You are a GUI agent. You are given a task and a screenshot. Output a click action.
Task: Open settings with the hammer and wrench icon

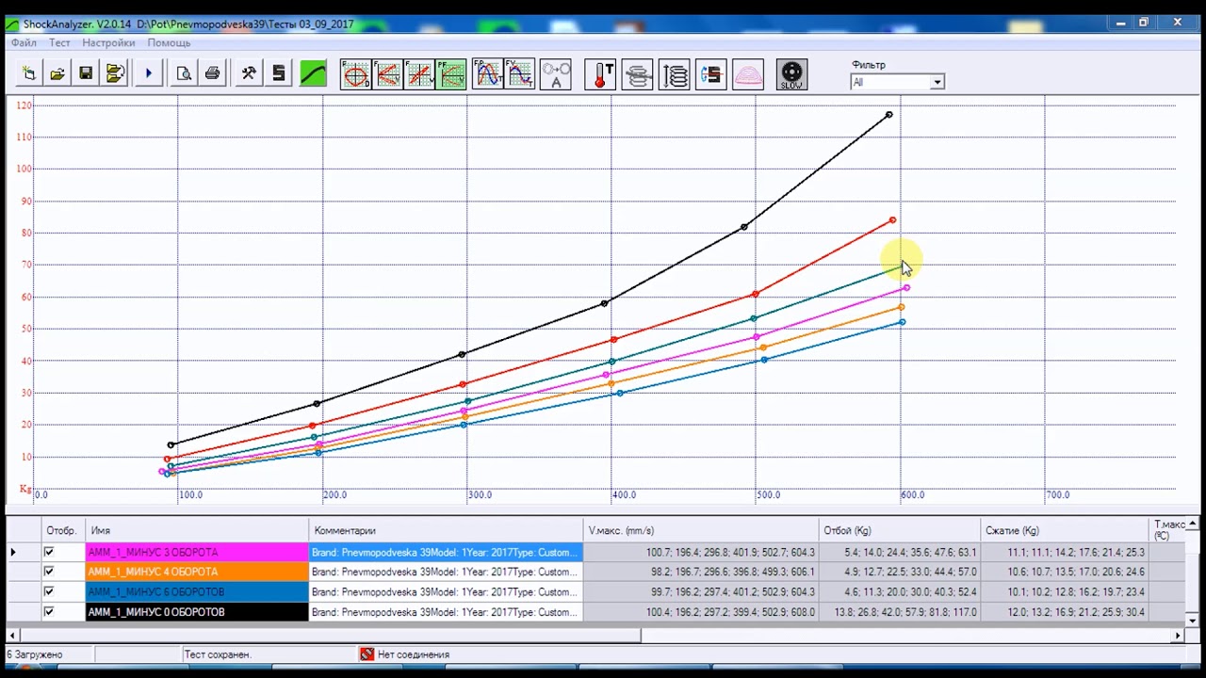(249, 73)
